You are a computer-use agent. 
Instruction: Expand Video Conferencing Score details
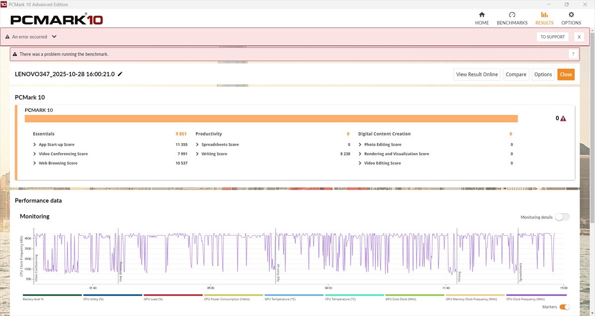(x=34, y=154)
